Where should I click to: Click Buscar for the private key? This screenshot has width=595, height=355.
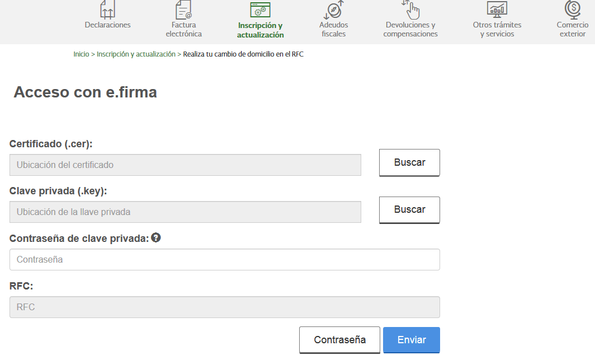[x=409, y=210]
